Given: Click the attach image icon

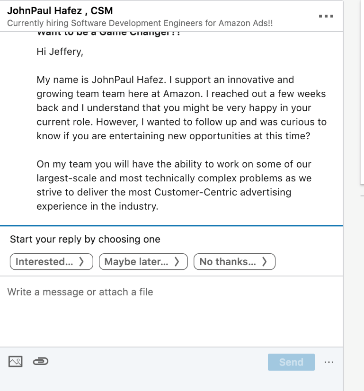Looking at the screenshot, I should pos(15,362).
